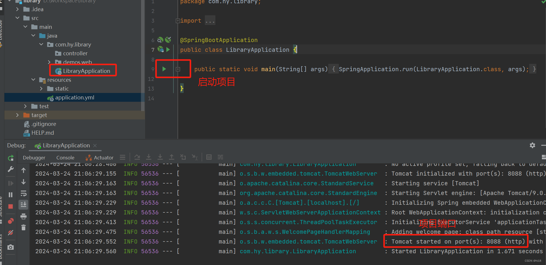Click Force Step Into icon
546x265 pixels.
160,157
